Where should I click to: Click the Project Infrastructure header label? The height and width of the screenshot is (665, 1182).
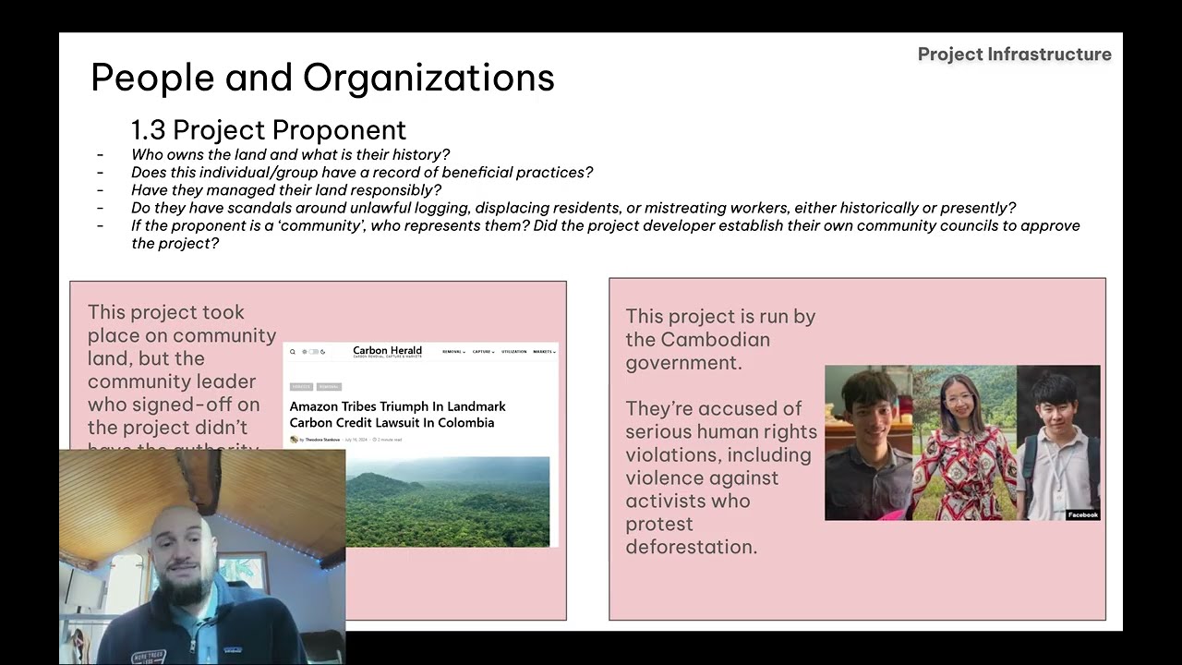[1014, 54]
